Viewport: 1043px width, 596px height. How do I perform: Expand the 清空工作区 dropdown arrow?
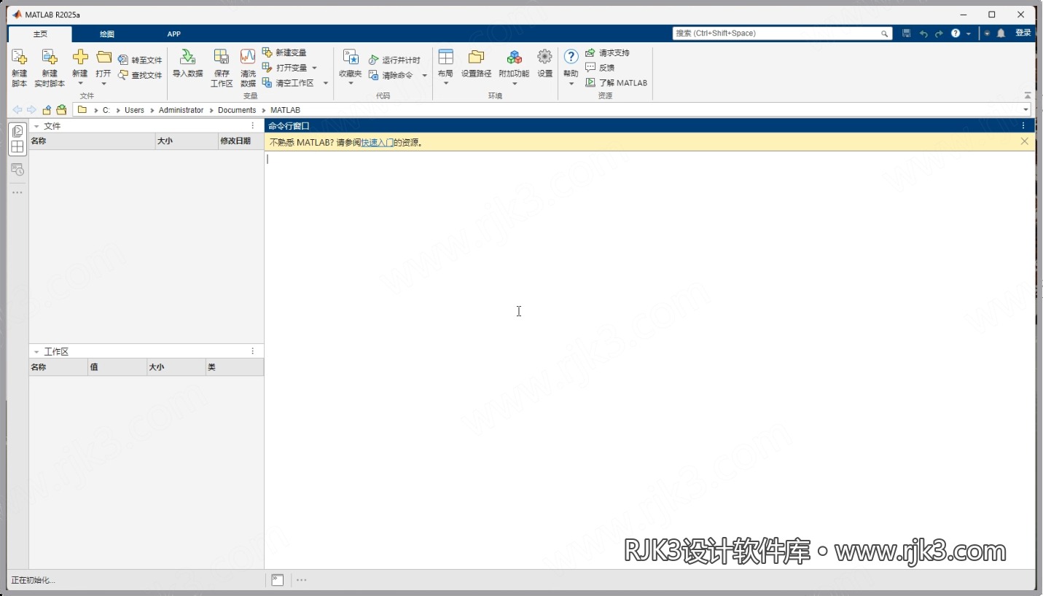pyautogui.click(x=326, y=83)
